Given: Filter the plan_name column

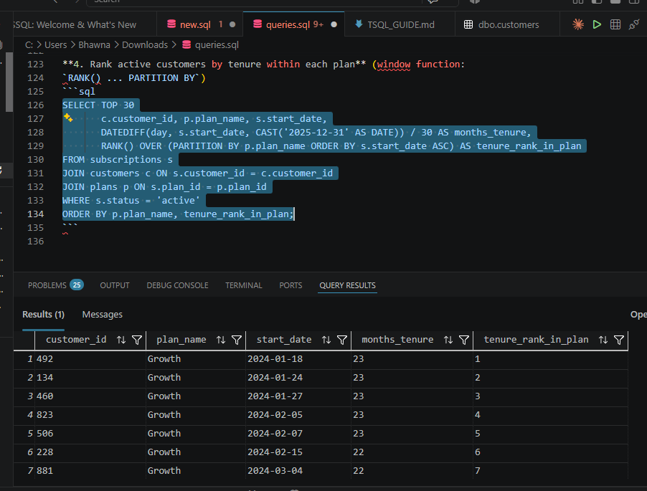Looking at the screenshot, I should [x=237, y=340].
